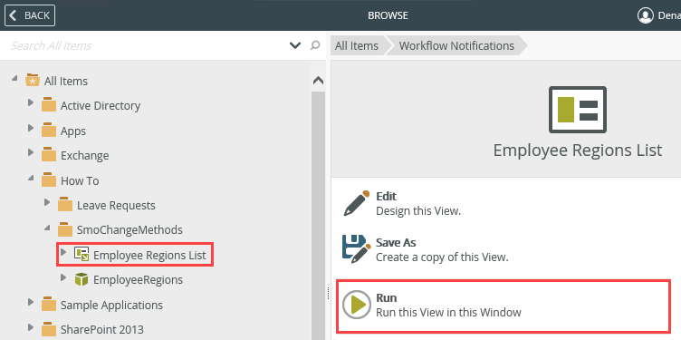
Task: Collapse the All Items root node
Action: point(14,79)
